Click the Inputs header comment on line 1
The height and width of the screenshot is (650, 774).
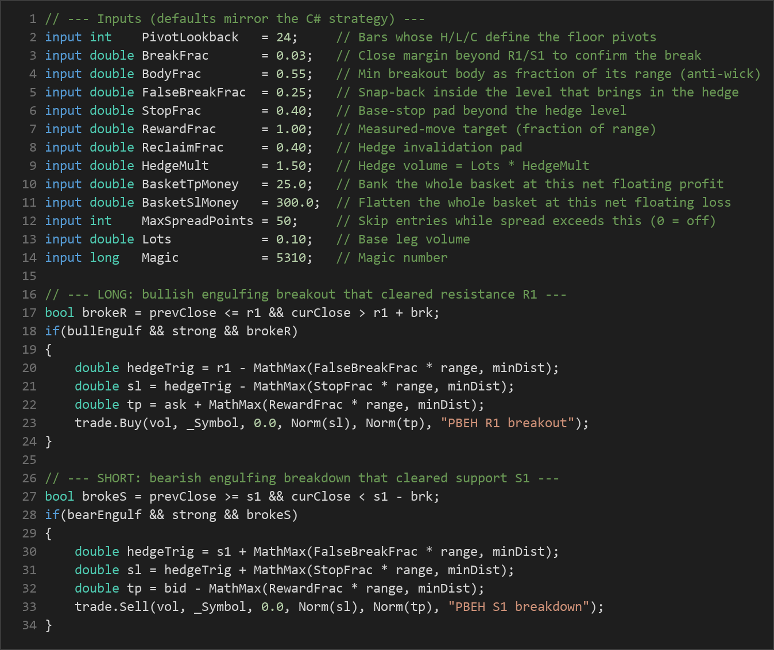click(235, 19)
